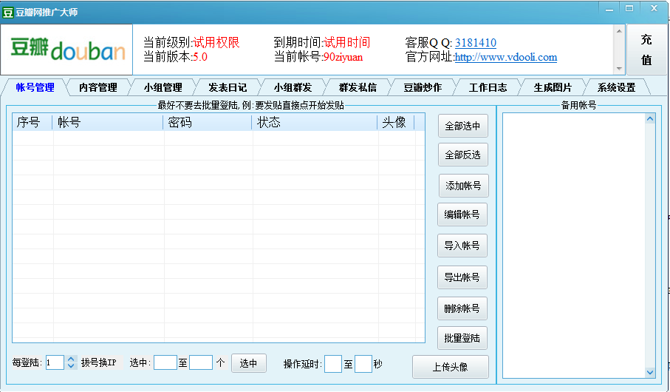Focus the 操作延时 maximum seconds field

coord(363,364)
